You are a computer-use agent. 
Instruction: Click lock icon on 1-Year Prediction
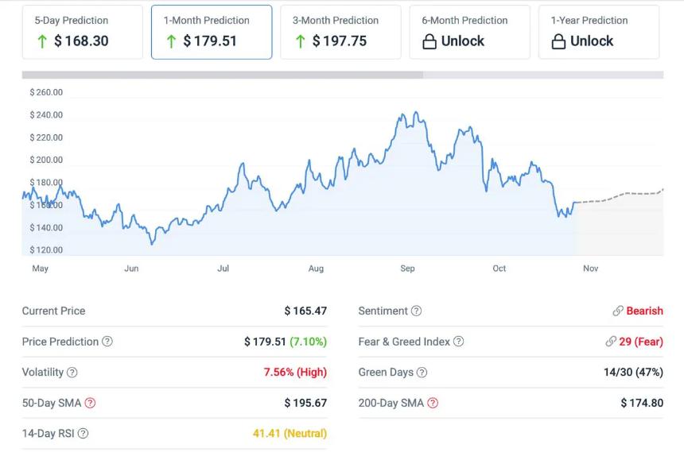pos(558,41)
